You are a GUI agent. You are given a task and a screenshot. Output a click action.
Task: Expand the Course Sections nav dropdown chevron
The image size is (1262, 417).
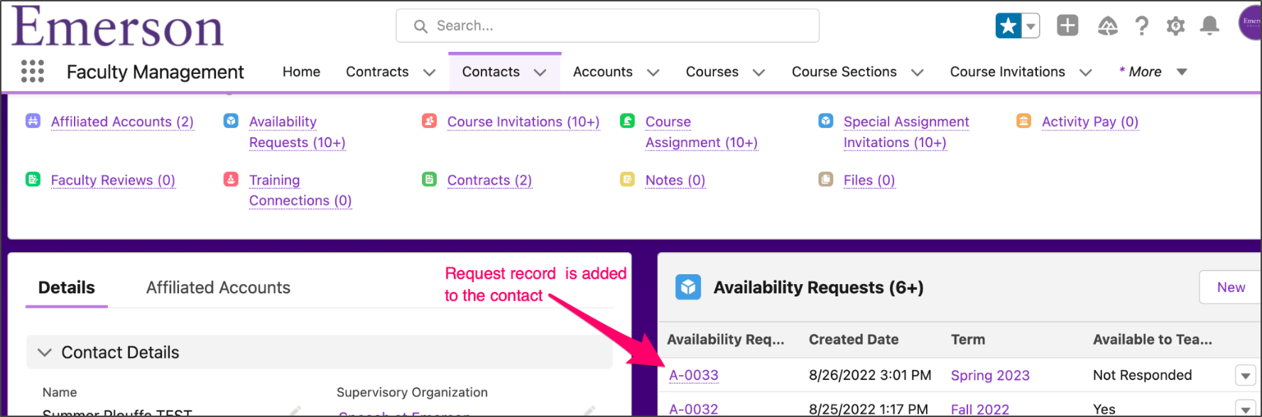[x=917, y=72]
